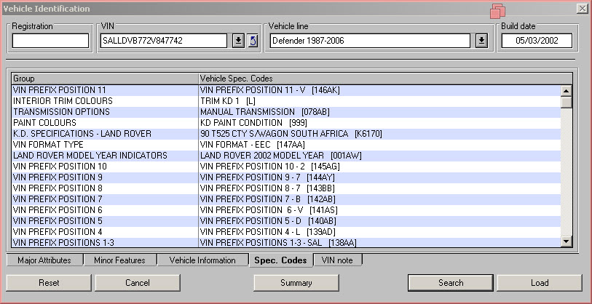The height and width of the screenshot is (304, 592).
Task: Select the VIN PREFIX POSITION 11 group cell
Action: [105, 90]
